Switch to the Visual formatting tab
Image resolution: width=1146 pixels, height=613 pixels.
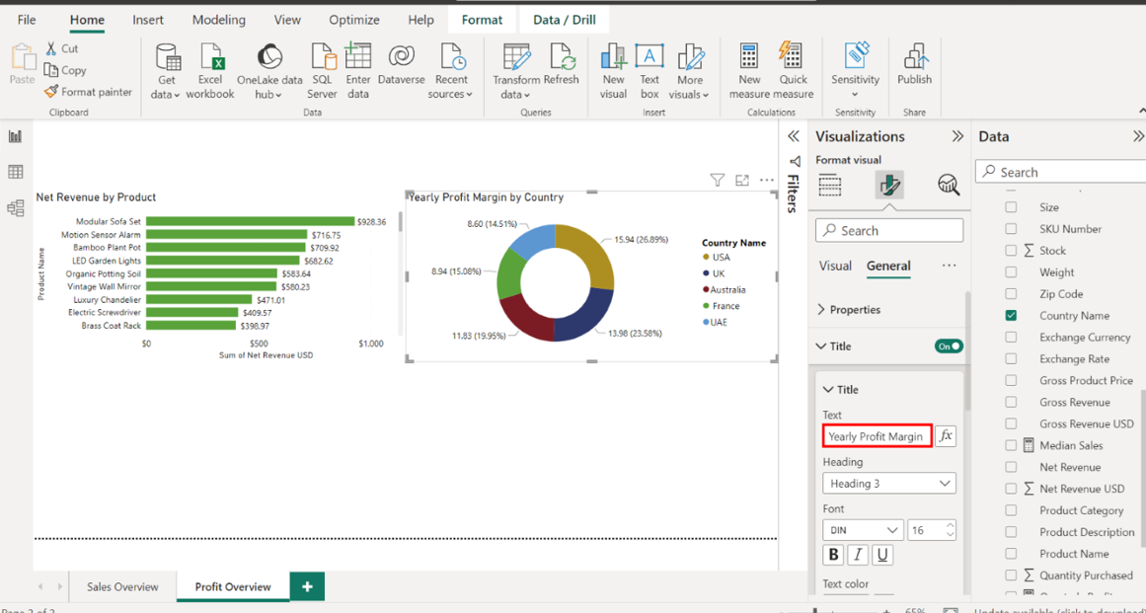[x=835, y=266]
